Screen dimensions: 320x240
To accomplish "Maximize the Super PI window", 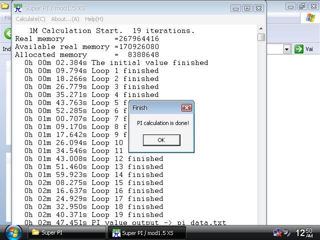I will 247,8.
